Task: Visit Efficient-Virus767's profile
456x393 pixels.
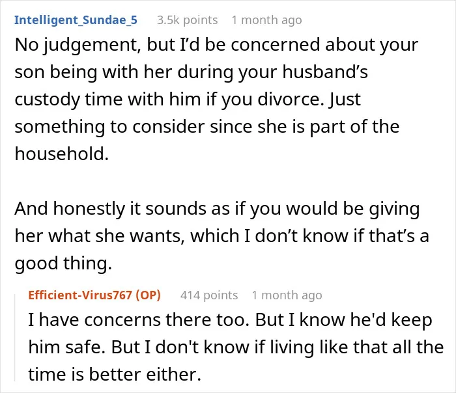Action: 80,295
